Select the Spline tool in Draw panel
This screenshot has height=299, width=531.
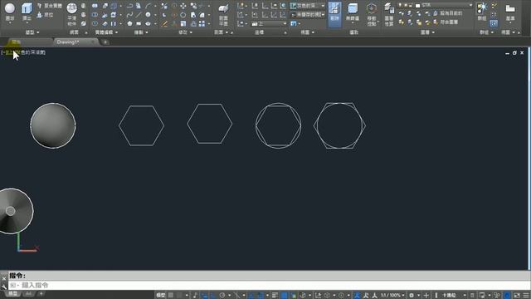tap(129, 15)
